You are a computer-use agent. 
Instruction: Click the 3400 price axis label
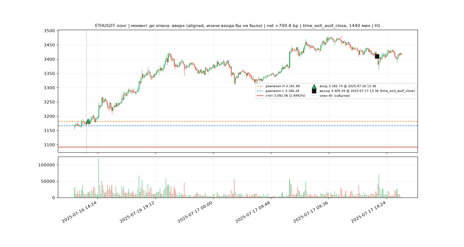pyautogui.click(x=49, y=59)
